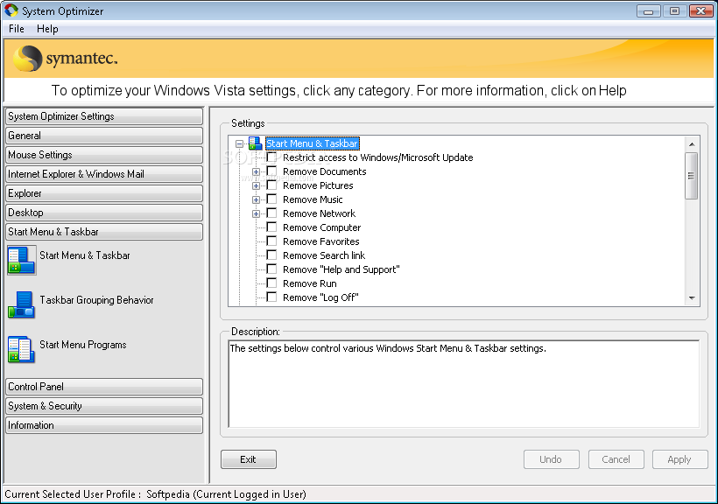Click the Start Menu & Taskbar sidebar icon
Viewport: 718px width, 504px height.
coord(22,260)
